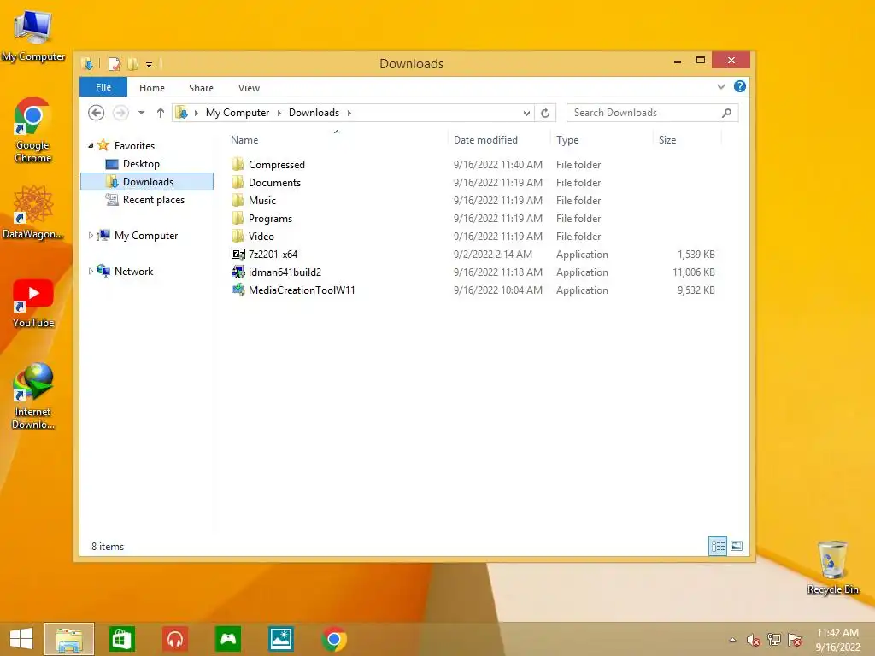Click the search magnifier icon
Viewport: 875px width, 656px height.
click(726, 113)
